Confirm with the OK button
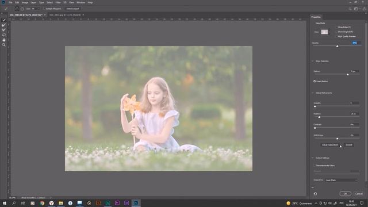The height and width of the screenshot is (207, 368). click(x=345, y=194)
